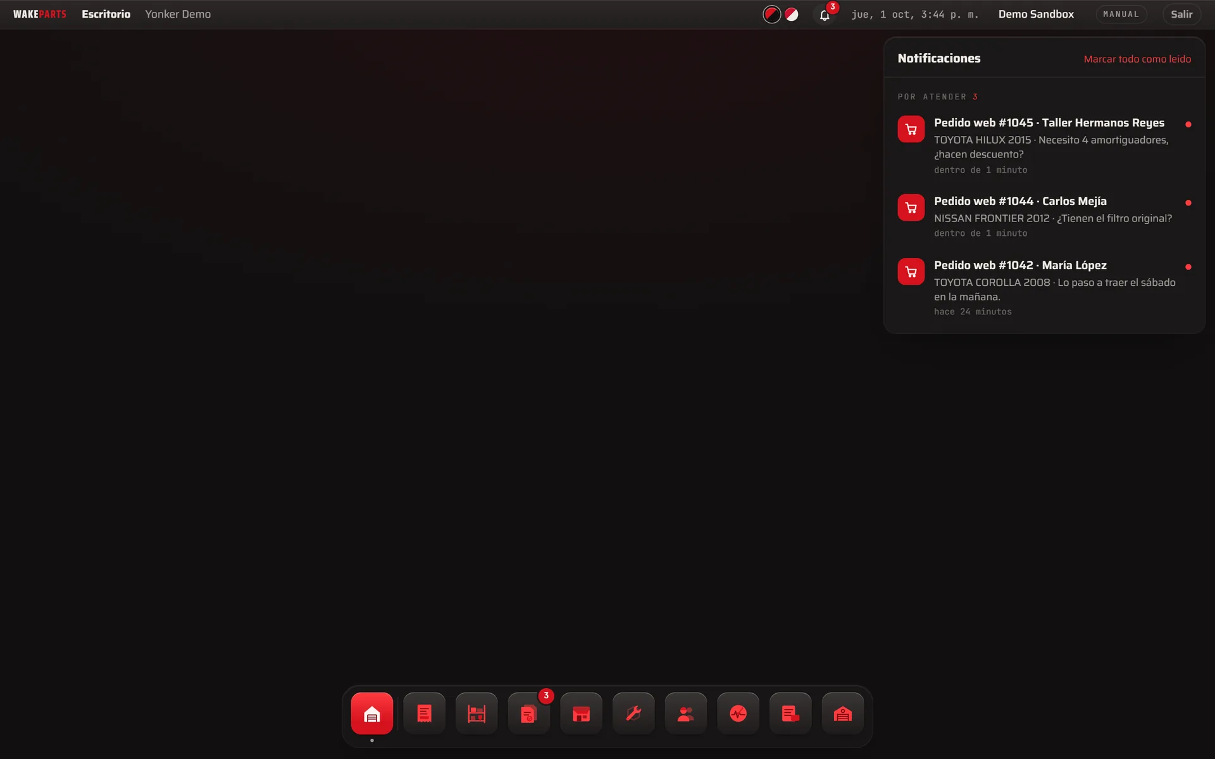Click the TOYOTA HILUX 2015 message text
Screen dimensions: 1215x759
point(1051,147)
